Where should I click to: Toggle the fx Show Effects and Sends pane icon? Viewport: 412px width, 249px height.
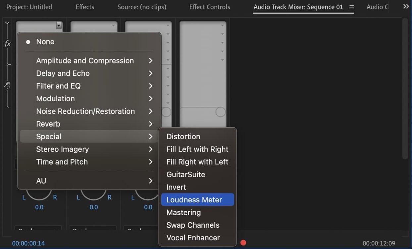(x=7, y=43)
